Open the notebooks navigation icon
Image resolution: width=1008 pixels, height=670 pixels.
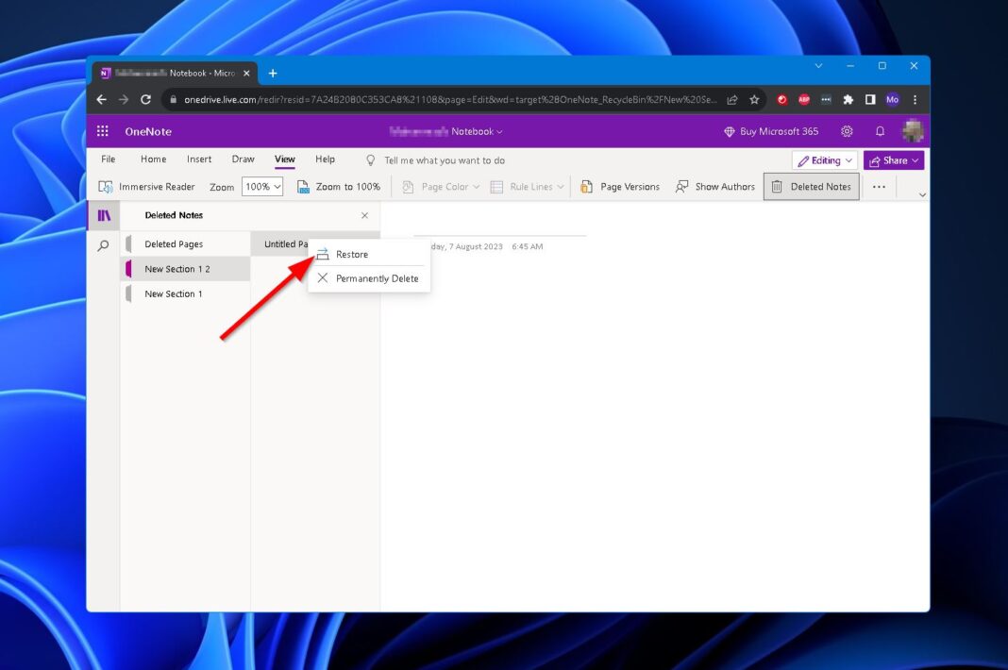[104, 215]
